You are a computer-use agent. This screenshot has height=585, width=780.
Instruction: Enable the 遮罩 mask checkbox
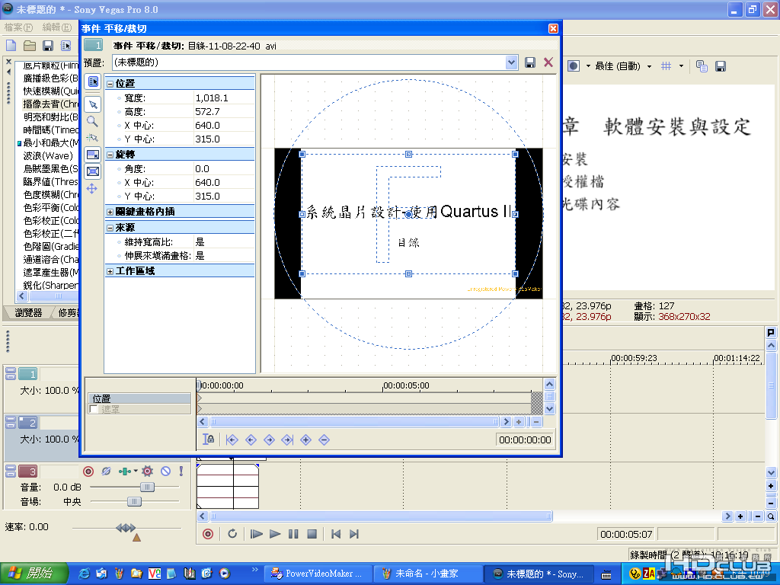[94, 409]
